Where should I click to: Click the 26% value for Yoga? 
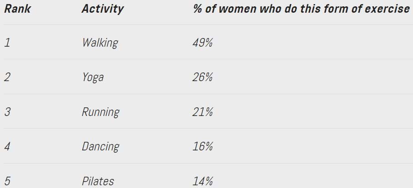tap(202, 77)
